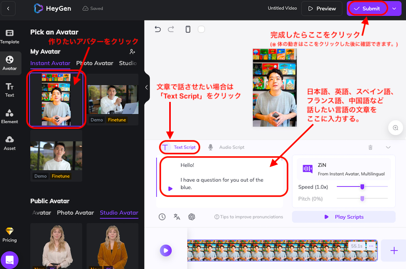
Task: Open the Element sidebar panel
Action: click(x=9, y=117)
